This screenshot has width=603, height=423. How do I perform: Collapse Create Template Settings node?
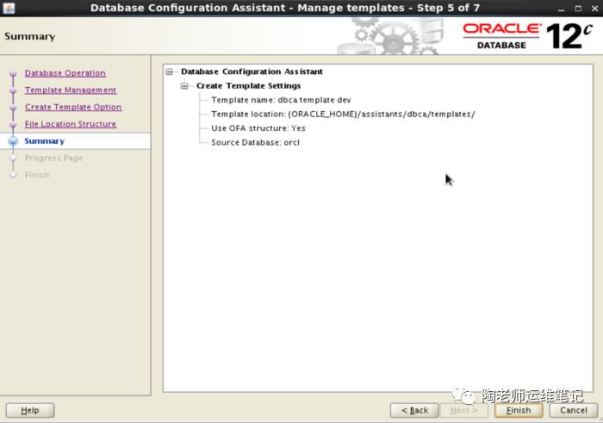[x=184, y=86]
